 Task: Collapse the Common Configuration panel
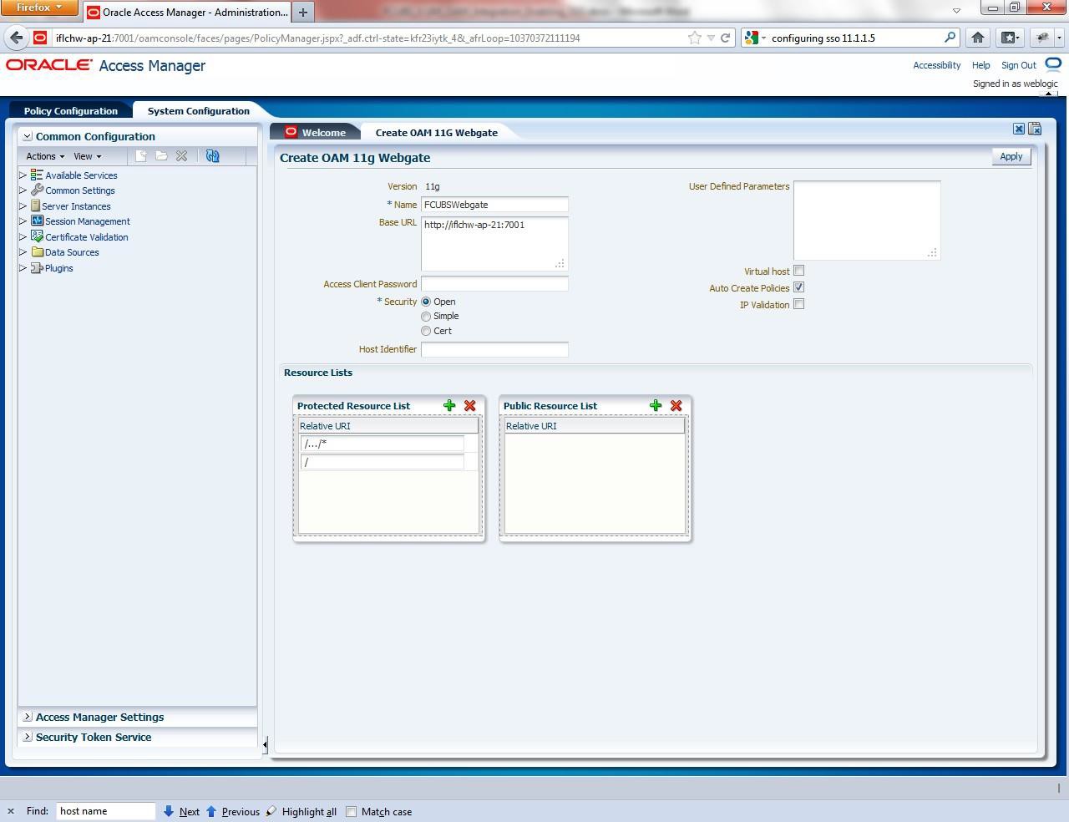pyautogui.click(x=28, y=136)
